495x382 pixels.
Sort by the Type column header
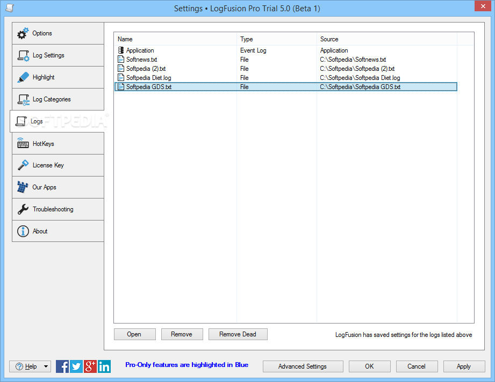pyautogui.click(x=277, y=39)
